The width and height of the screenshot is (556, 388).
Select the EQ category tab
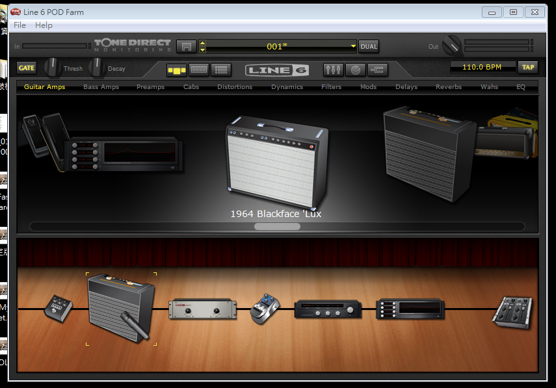521,87
